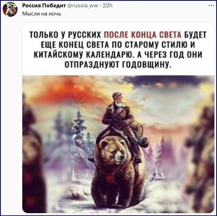Open the three-dot more options menu
The height and width of the screenshot is (216, 217).
[211, 6]
